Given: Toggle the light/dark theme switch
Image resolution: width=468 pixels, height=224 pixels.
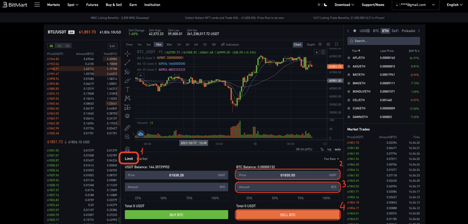Looking at the screenshot, I should [322, 5].
